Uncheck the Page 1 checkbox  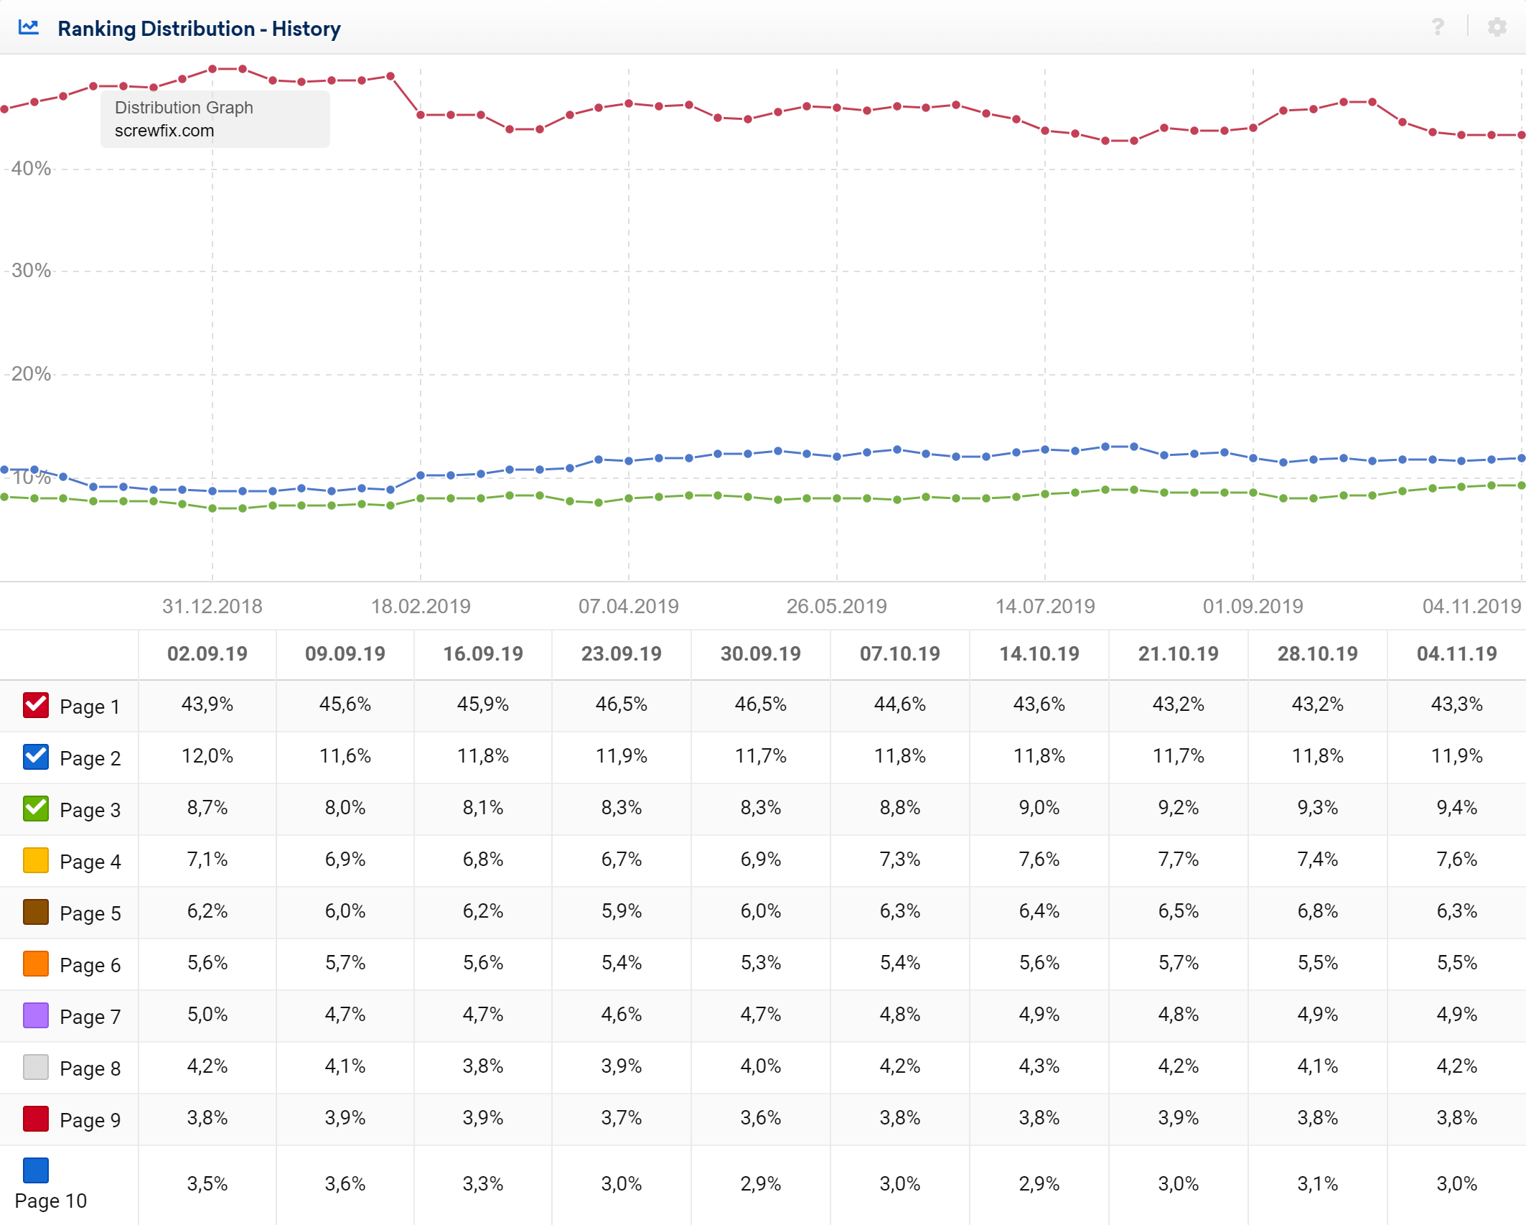(36, 705)
